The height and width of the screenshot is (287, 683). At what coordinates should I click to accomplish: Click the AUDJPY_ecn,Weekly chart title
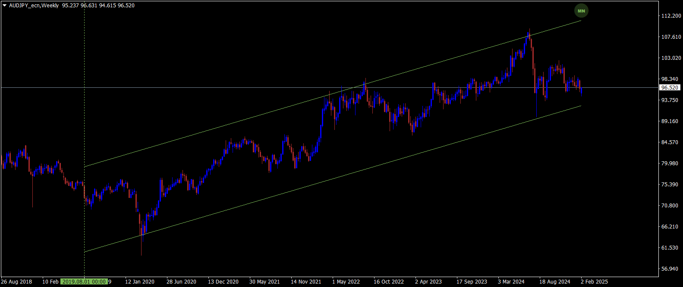[x=34, y=6]
